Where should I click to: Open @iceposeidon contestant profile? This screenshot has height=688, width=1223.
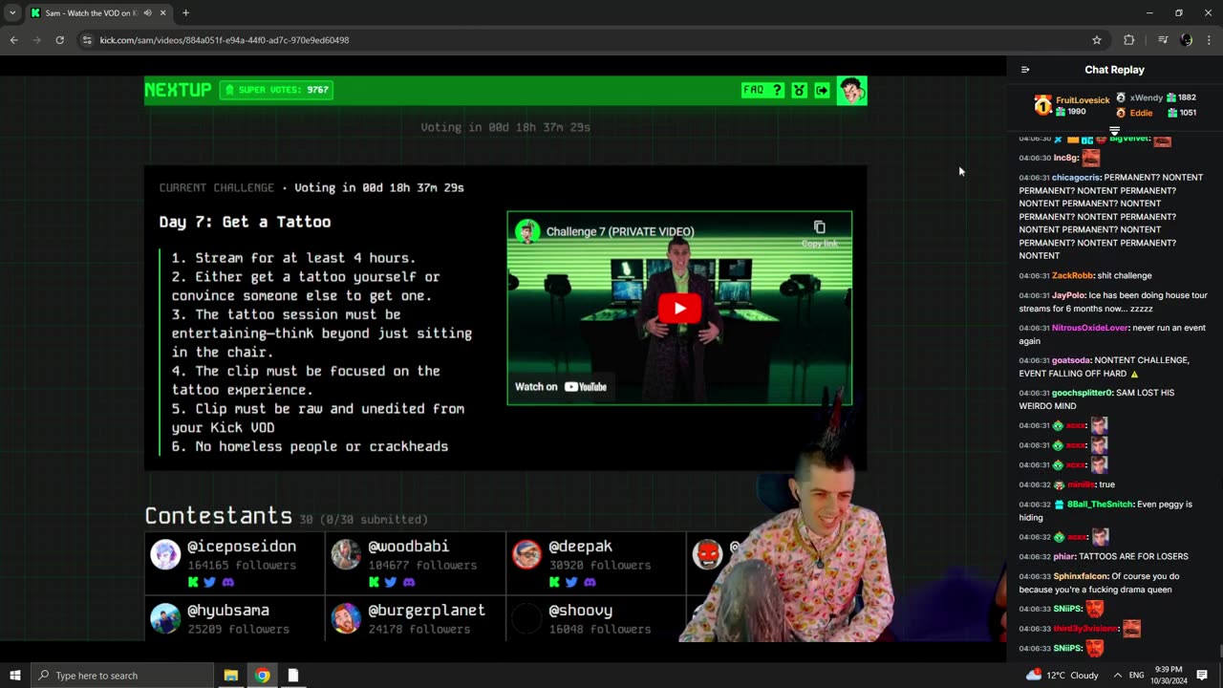coord(242,547)
